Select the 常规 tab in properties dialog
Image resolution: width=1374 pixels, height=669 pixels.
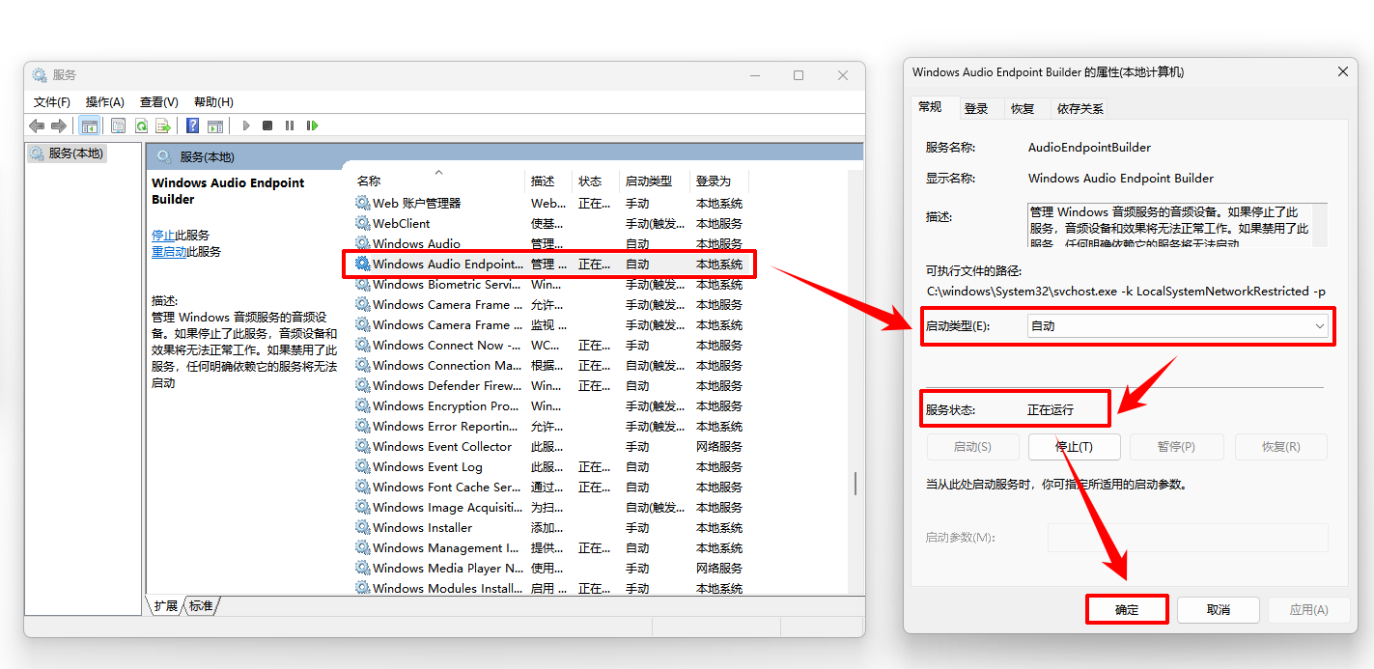(931, 107)
